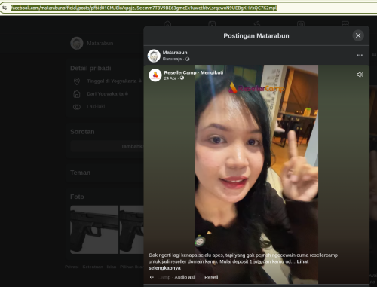Open the first gun photo thumbnail
The image size is (377, 287).
(94, 230)
